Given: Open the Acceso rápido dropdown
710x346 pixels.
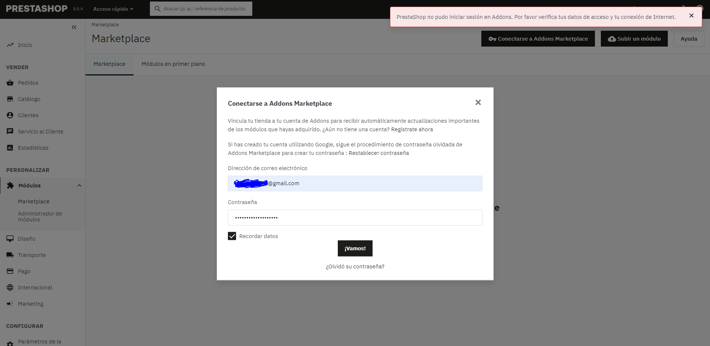Looking at the screenshot, I should click(113, 9).
